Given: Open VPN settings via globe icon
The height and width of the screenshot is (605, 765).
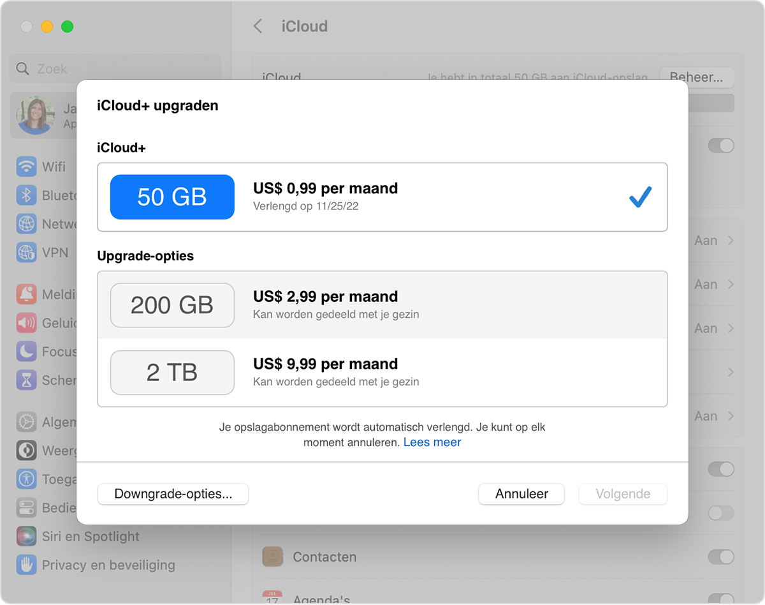Looking at the screenshot, I should click(26, 253).
